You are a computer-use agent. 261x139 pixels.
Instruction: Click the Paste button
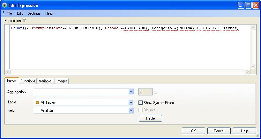(150, 118)
